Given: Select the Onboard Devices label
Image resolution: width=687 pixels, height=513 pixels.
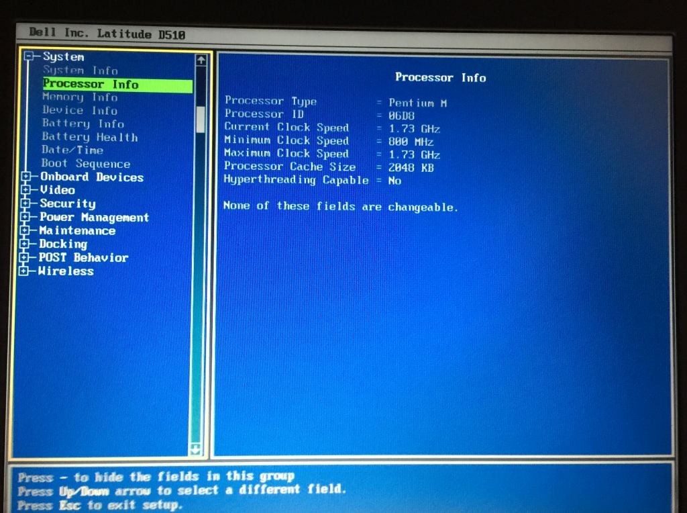Looking at the screenshot, I should tap(91, 177).
